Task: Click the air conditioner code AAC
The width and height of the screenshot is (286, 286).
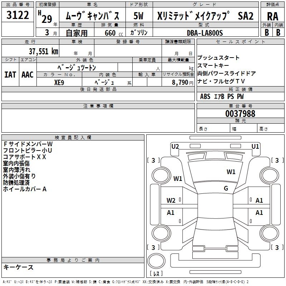Action: click(28, 75)
